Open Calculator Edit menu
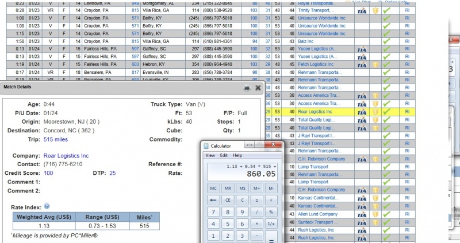The width and height of the screenshot is (460, 243). click(x=224, y=155)
